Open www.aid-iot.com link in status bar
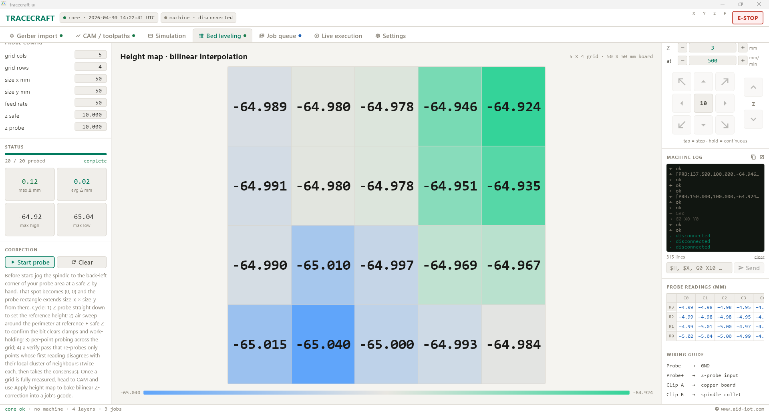769x413 pixels. [739, 409]
